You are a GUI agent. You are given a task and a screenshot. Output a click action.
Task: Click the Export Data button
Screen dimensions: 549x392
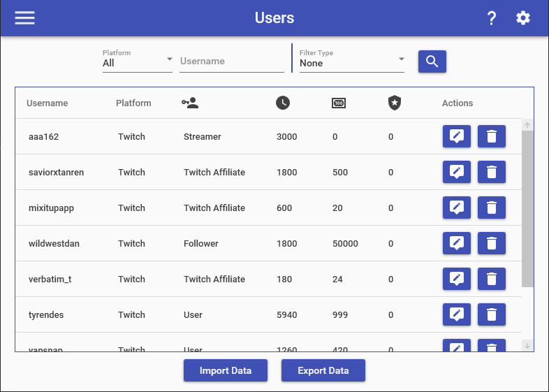coord(323,370)
